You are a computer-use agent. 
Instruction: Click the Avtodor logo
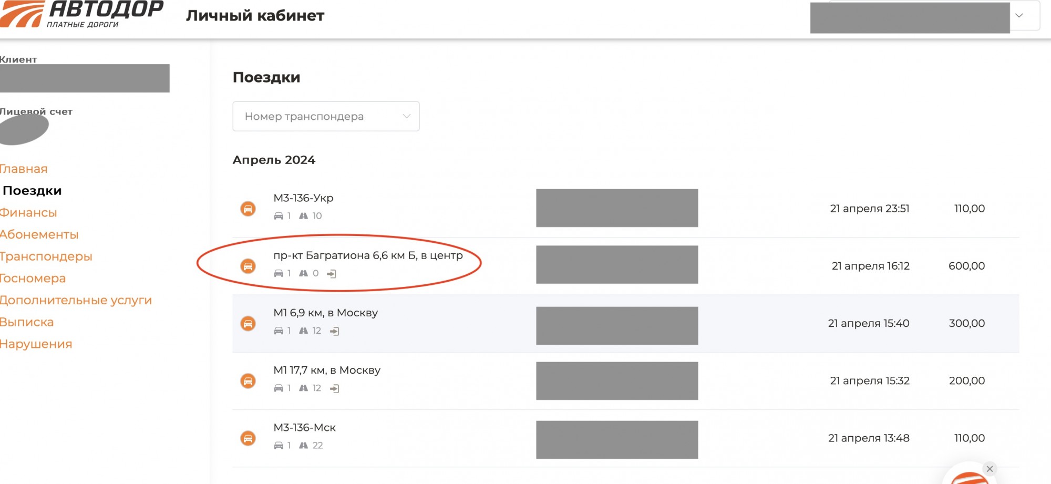(81, 14)
